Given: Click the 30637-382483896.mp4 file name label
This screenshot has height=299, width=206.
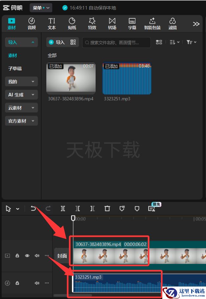Looking at the screenshot, I should pos(71,99).
